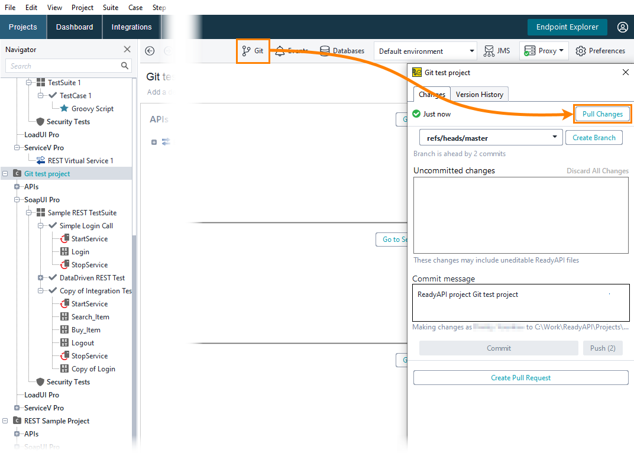Click the Create Branch button

click(594, 138)
